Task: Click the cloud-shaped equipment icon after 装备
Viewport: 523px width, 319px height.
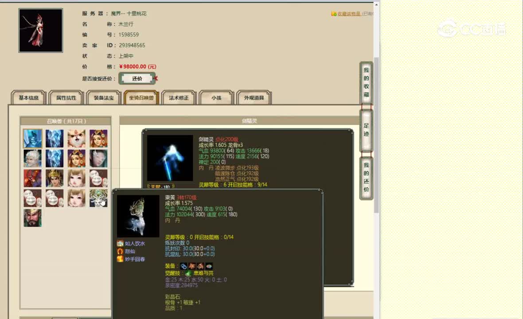Action: coord(209,266)
